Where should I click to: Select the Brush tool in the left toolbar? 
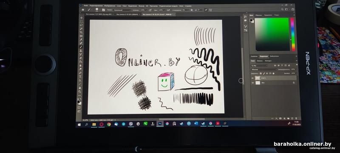[81, 47]
